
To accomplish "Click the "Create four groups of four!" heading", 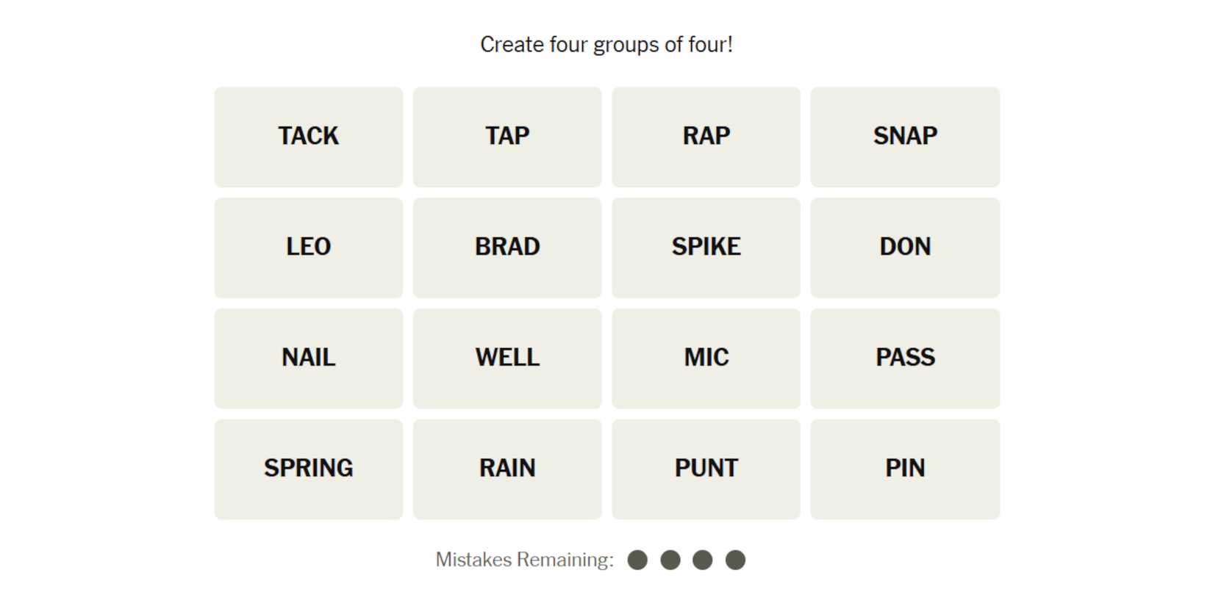I will pos(606,45).
